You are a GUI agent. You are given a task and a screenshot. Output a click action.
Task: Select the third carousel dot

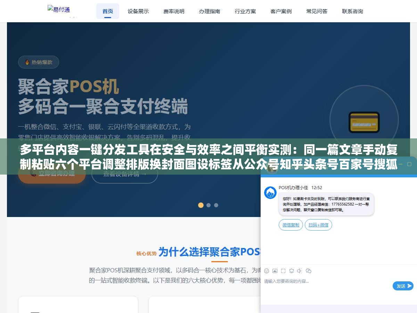coord(216,205)
